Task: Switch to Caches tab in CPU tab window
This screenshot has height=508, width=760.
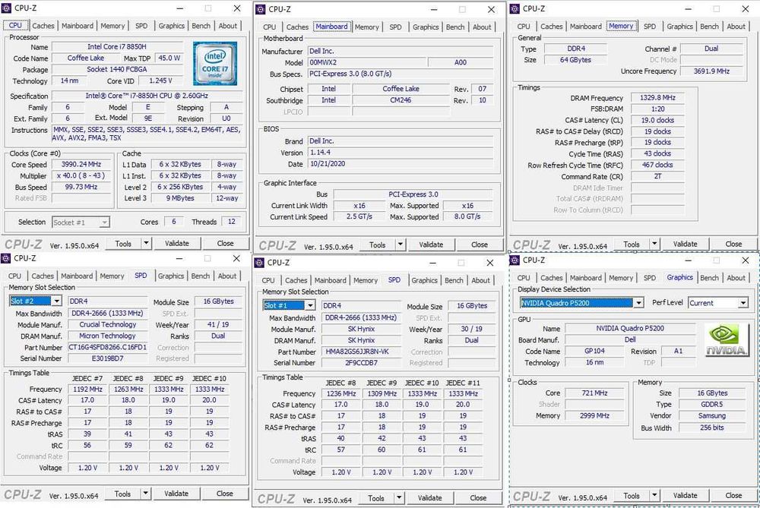Action: point(43,26)
